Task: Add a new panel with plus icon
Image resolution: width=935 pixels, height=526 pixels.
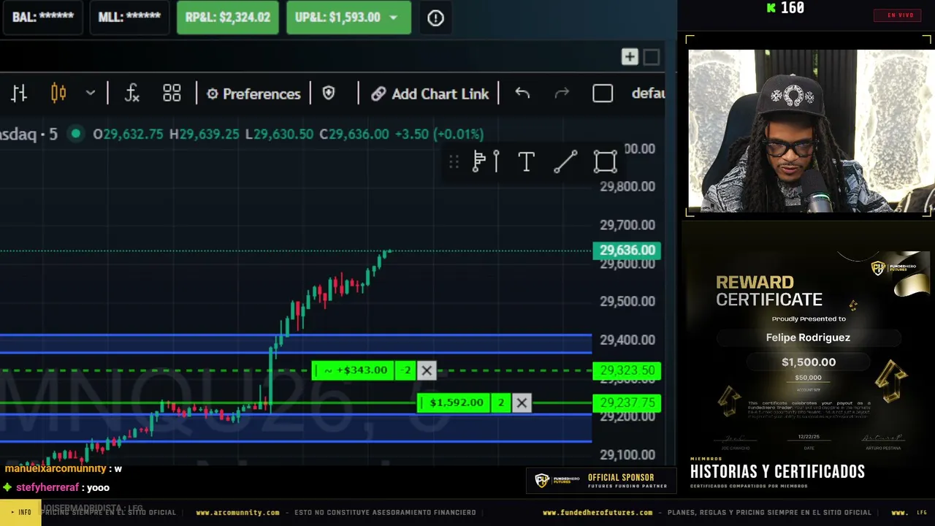Action: coord(629,57)
